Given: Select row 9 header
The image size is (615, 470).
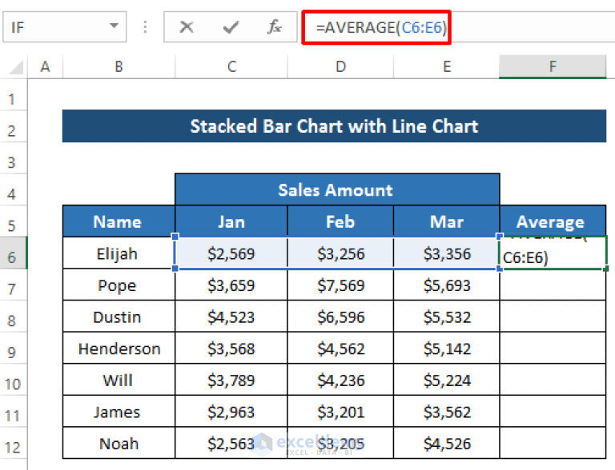Looking at the screenshot, I should click(14, 349).
